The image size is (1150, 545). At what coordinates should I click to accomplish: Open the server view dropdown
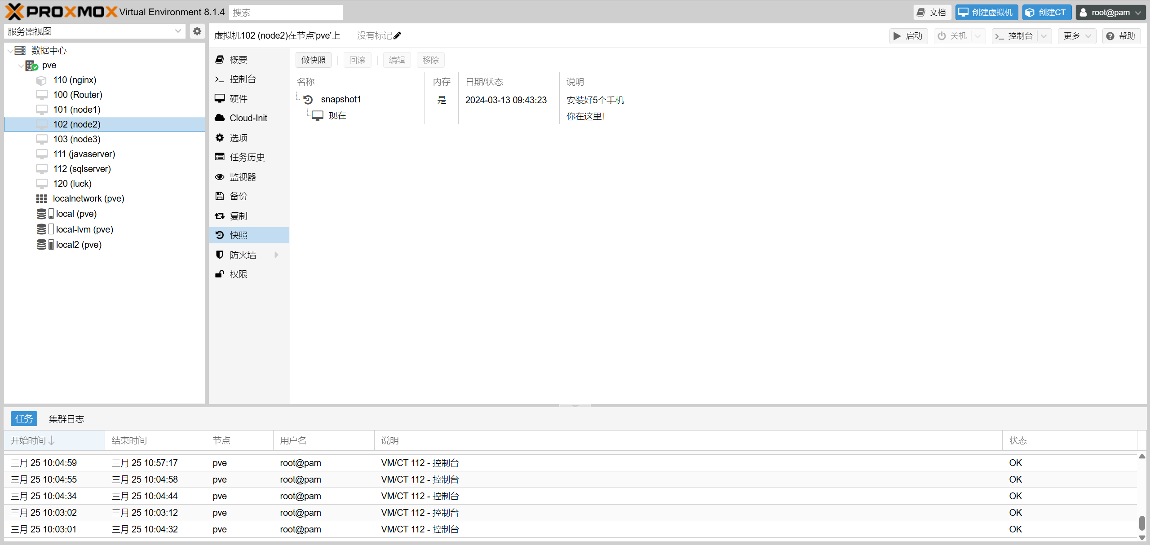point(178,31)
